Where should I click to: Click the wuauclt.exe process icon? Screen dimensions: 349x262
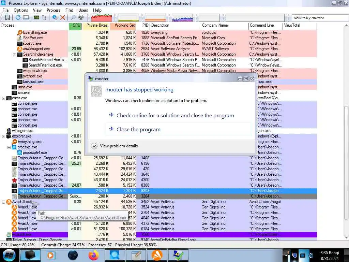click(9, 234)
